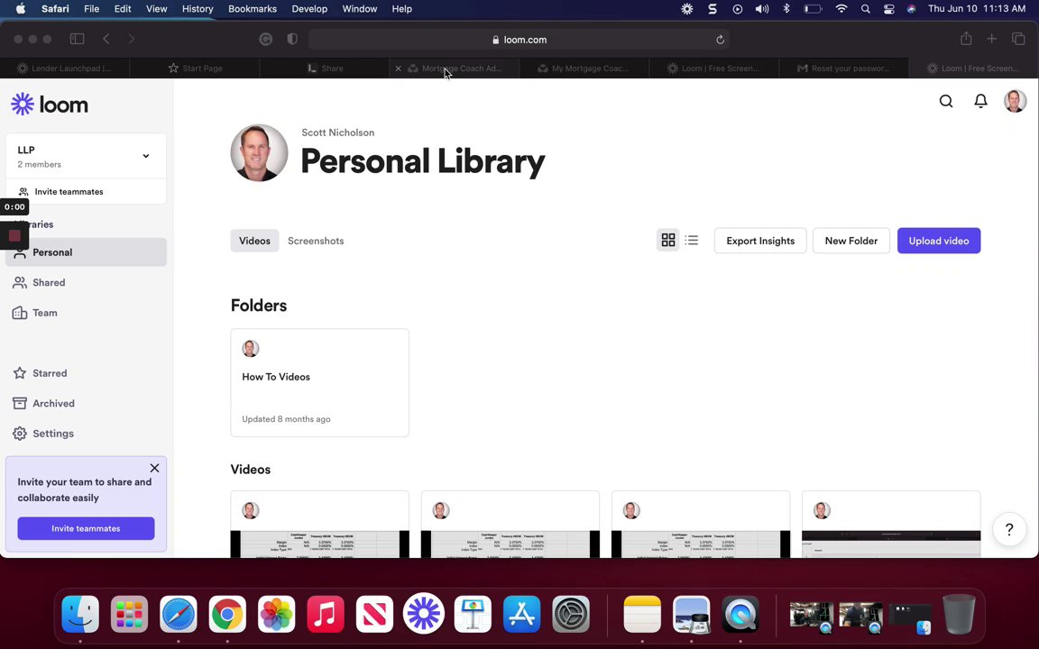Open a new tab with plus

[991, 39]
